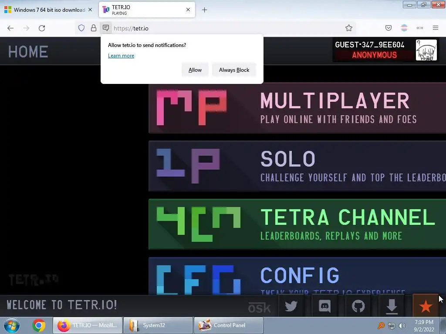Close the Windows 7 iso download tab
Screen dimensions: 446x334
[90, 10]
